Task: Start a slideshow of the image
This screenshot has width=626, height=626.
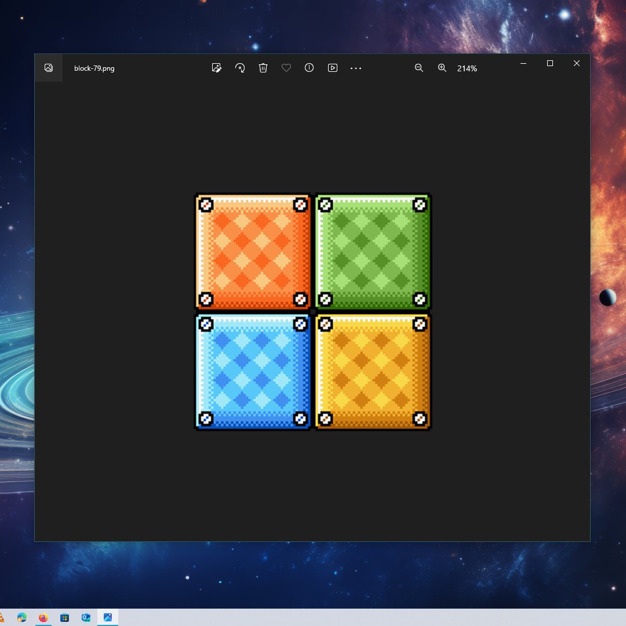Action: [333, 68]
